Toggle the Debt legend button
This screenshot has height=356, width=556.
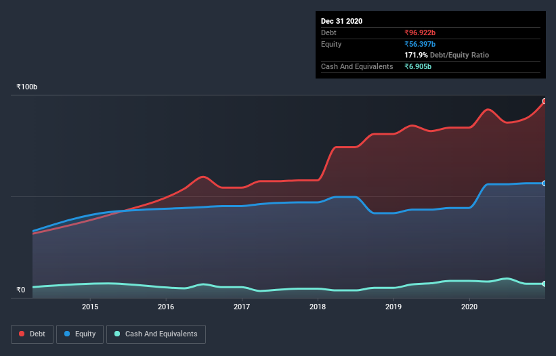point(32,334)
